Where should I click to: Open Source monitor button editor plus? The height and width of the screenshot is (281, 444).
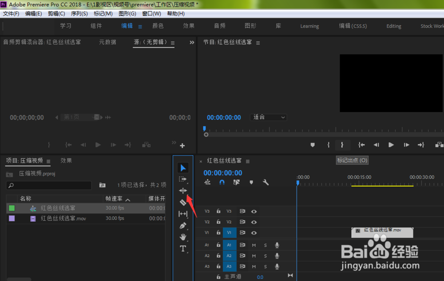click(x=182, y=145)
